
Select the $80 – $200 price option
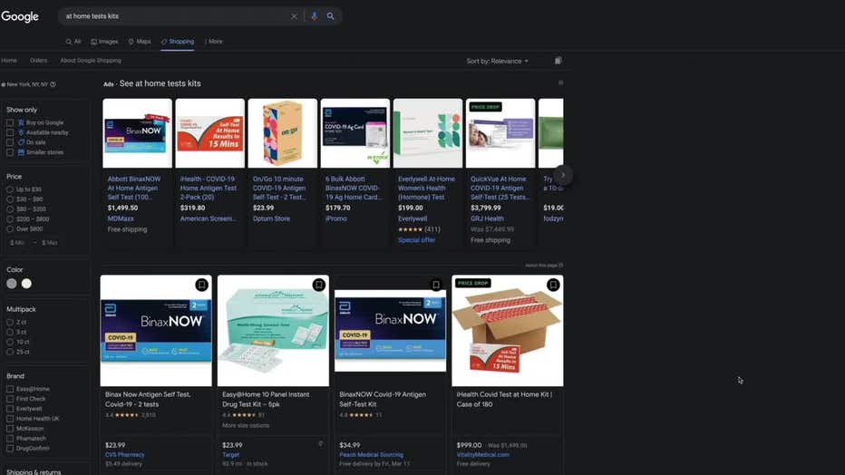click(x=10, y=209)
